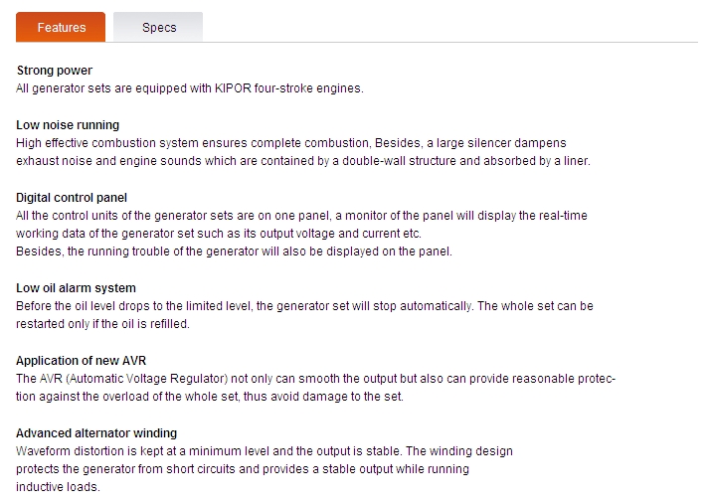Screen dimensions: 709x504
Task: Open the Specs tab
Action: pyautogui.click(x=158, y=27)
